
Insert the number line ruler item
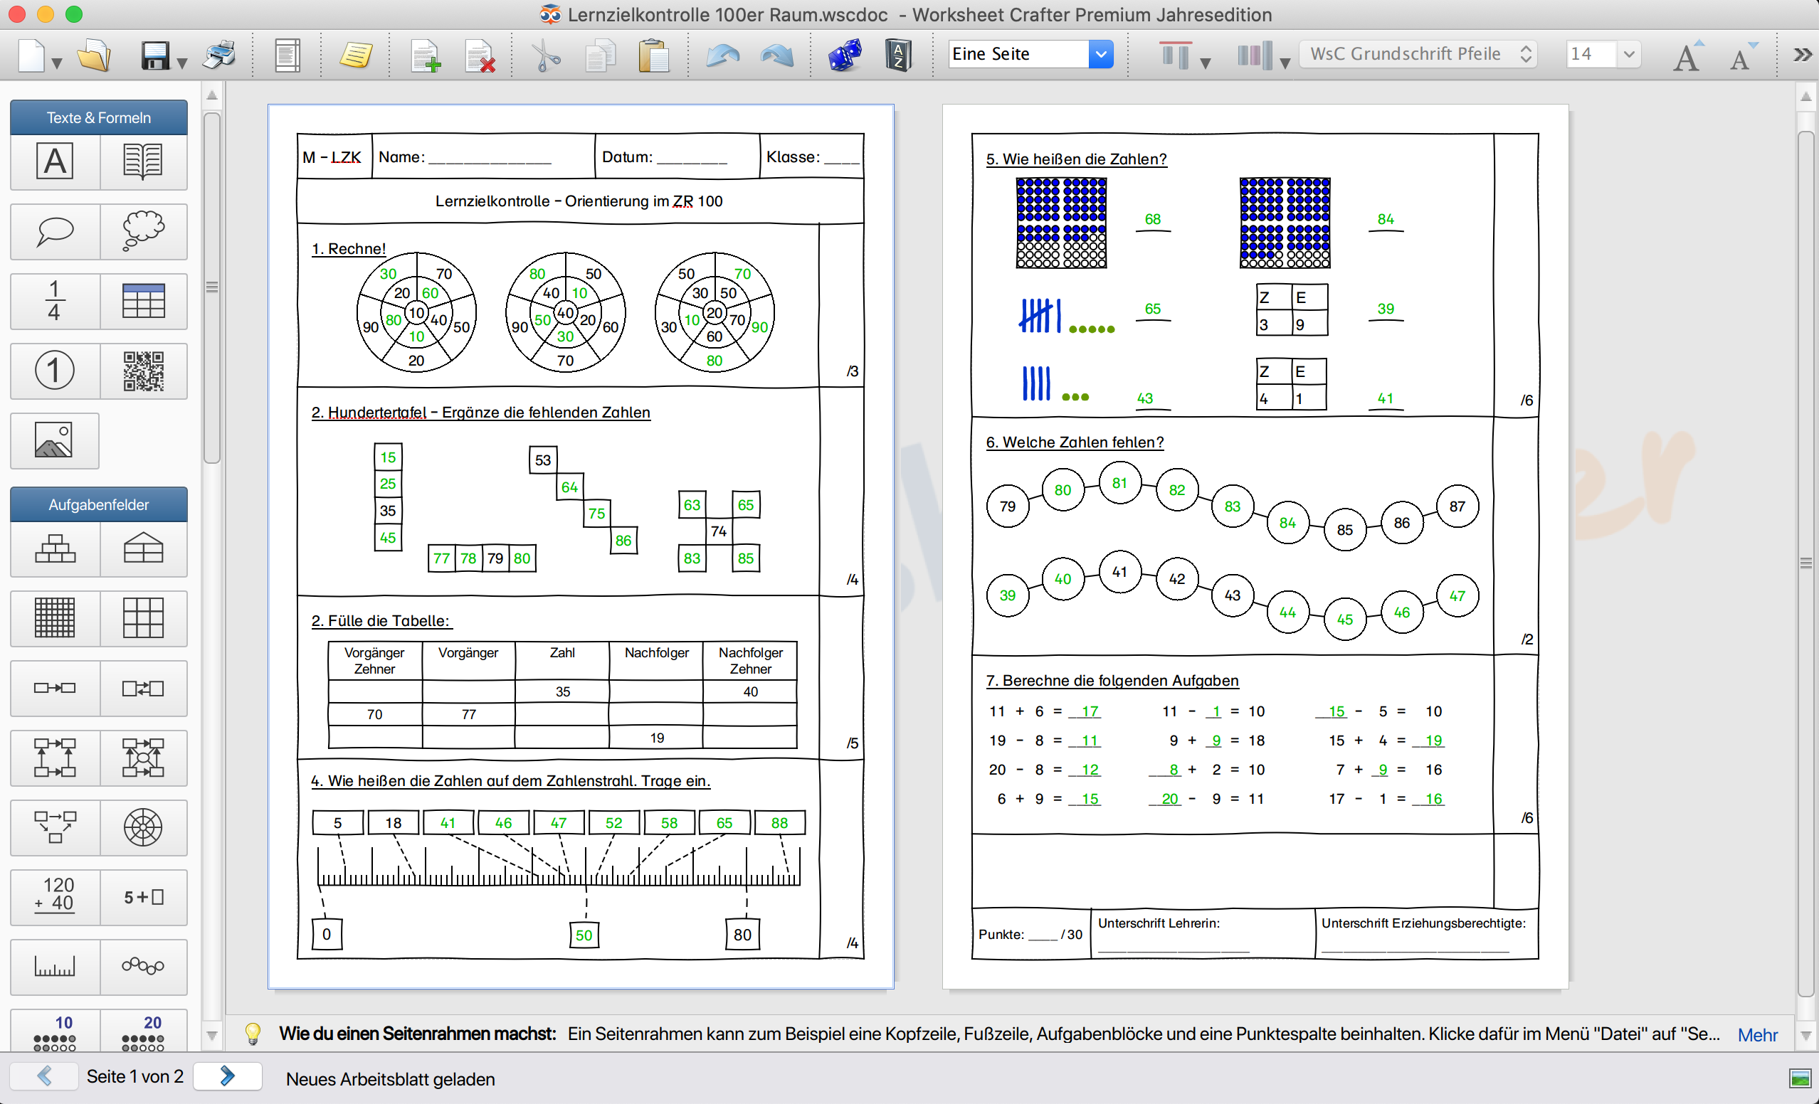[55, 967]
